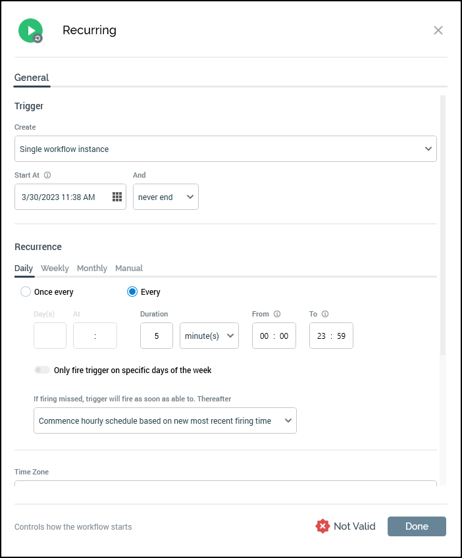The image size is (462, 558).
Task: Open the Create workflow instance dropdown
Action: (226, 149)
